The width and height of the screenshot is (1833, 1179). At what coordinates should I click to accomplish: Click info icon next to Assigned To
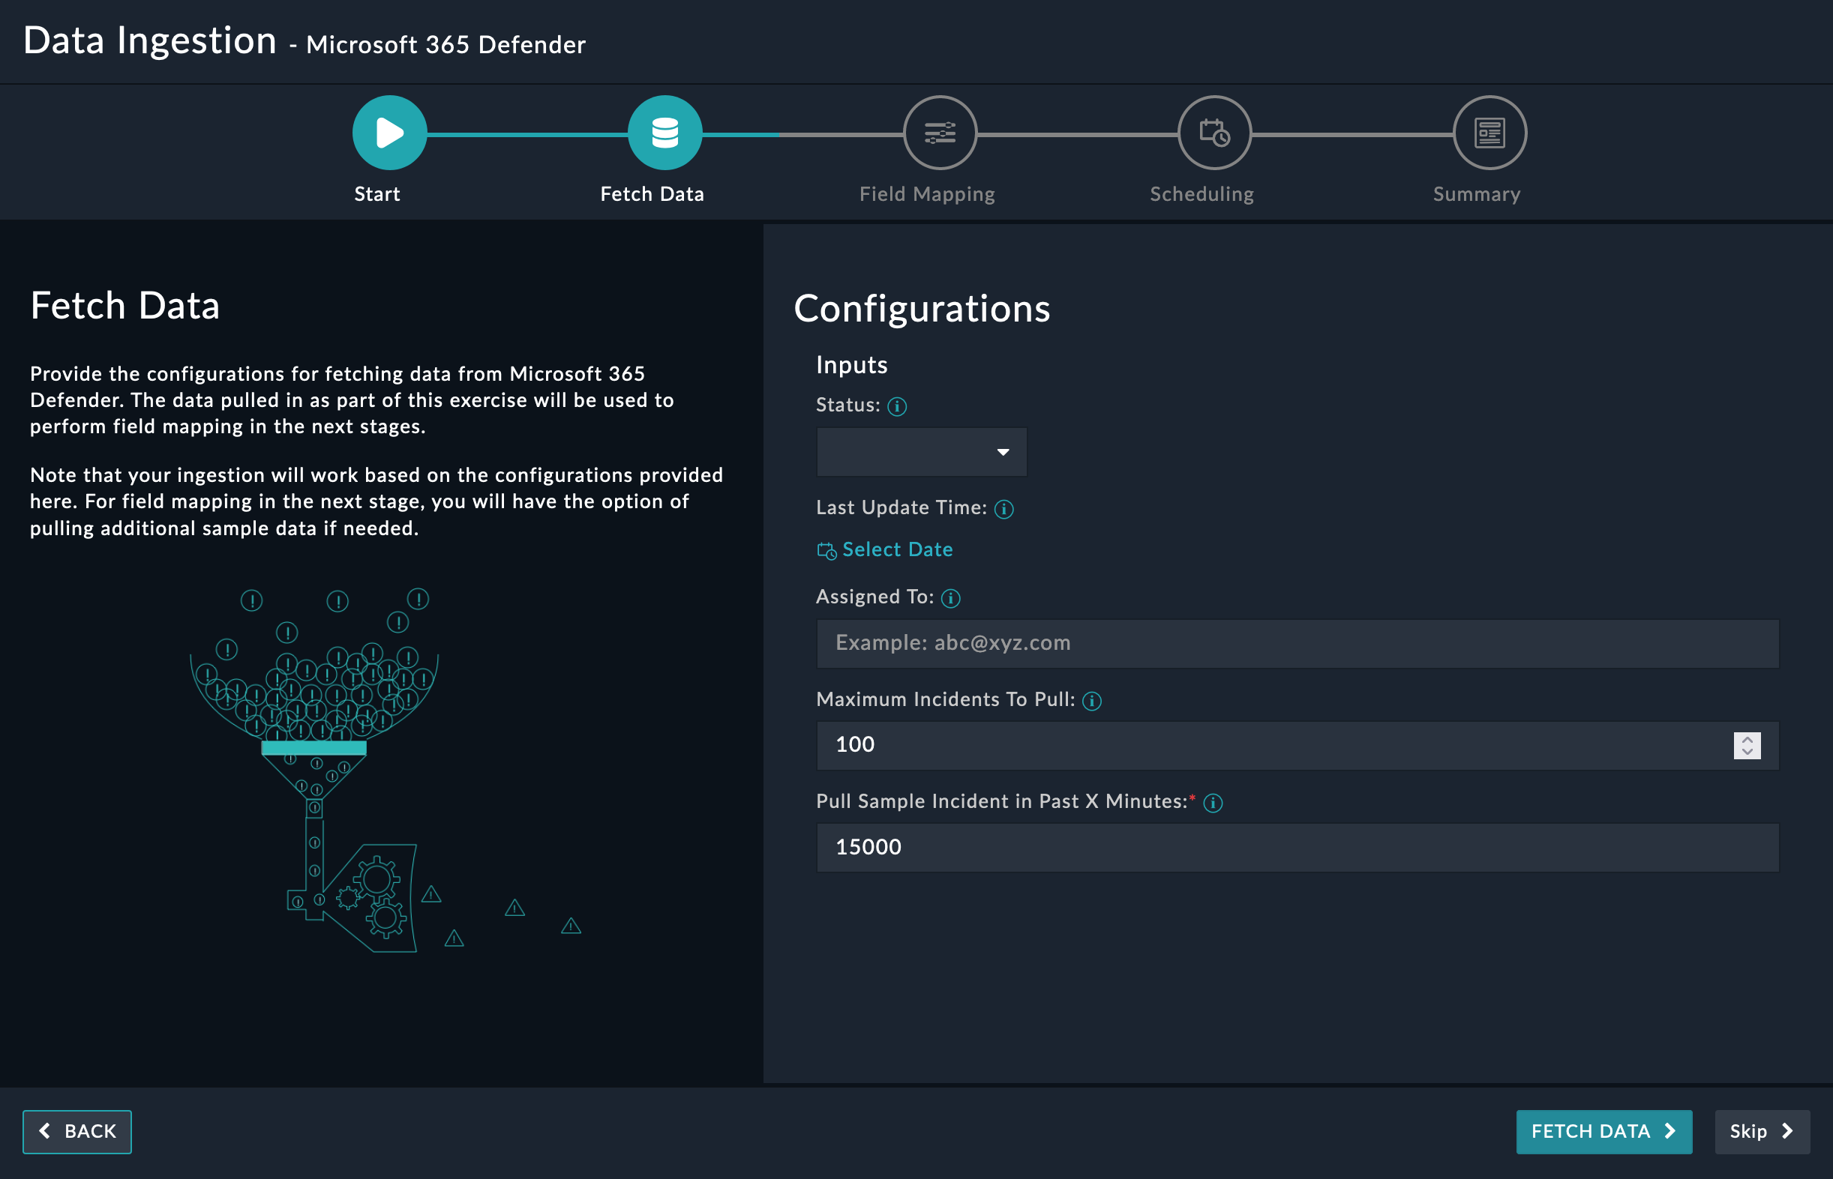pos(950,598)
